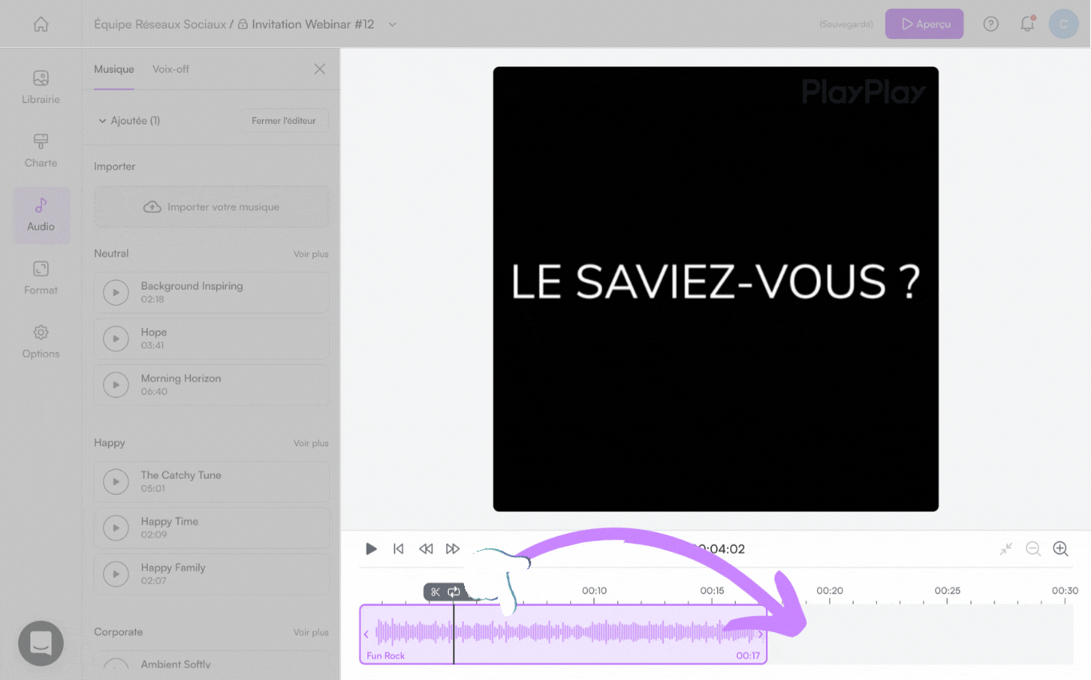See more Corporate tracks via Voir plus
Image resolution: width=1091 pixels, height=680 pixels.
[311, 632]
